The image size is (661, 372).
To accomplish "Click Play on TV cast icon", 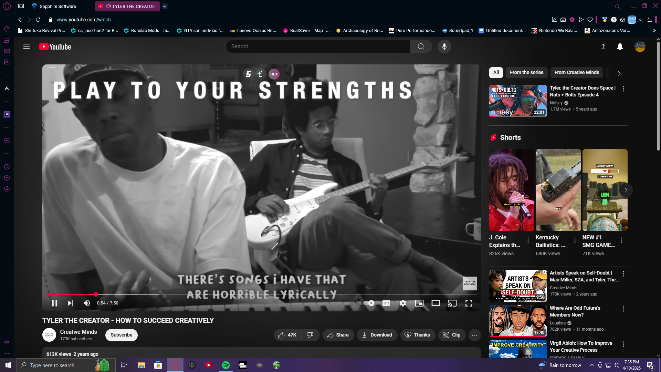I will tap(452, 303).
